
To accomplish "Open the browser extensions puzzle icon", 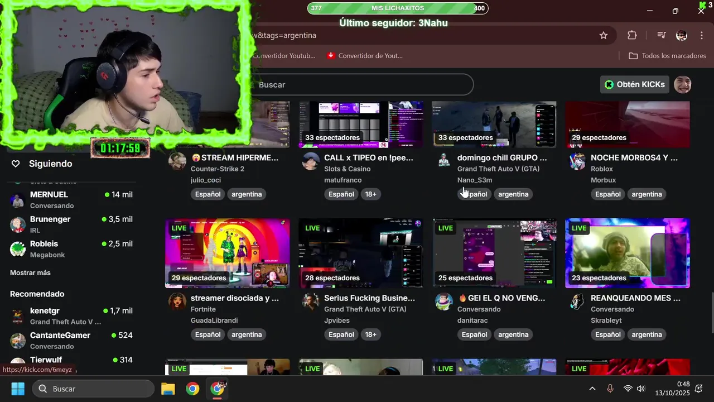I will (632, 35).
